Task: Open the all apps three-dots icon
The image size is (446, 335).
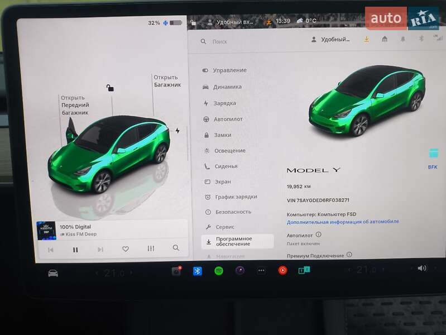Action: pos(261,271)
